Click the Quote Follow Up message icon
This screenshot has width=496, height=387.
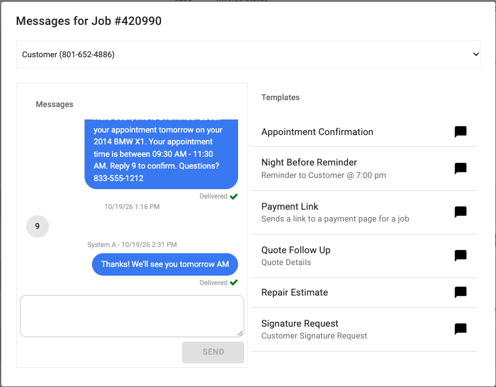[x=460, y=256]
